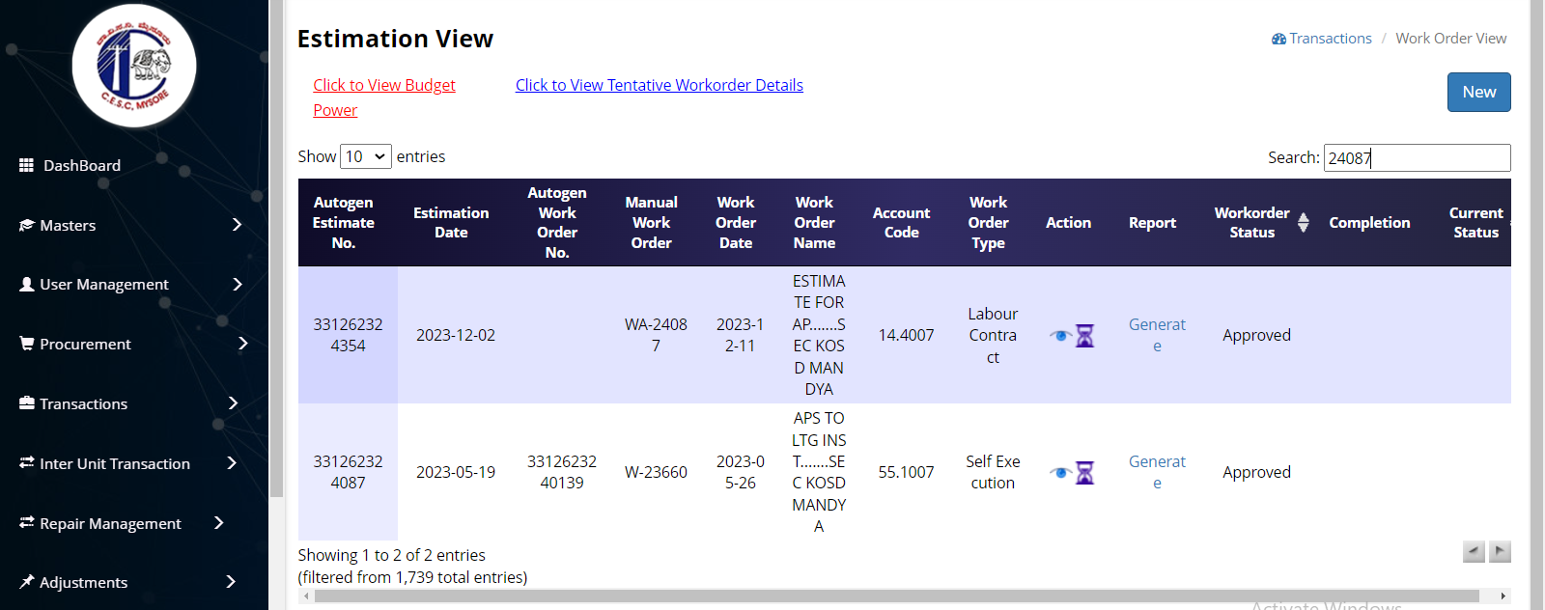1545x610 pixels.
Task: Open the Show entries dropdown
Action: click(365, 156)
